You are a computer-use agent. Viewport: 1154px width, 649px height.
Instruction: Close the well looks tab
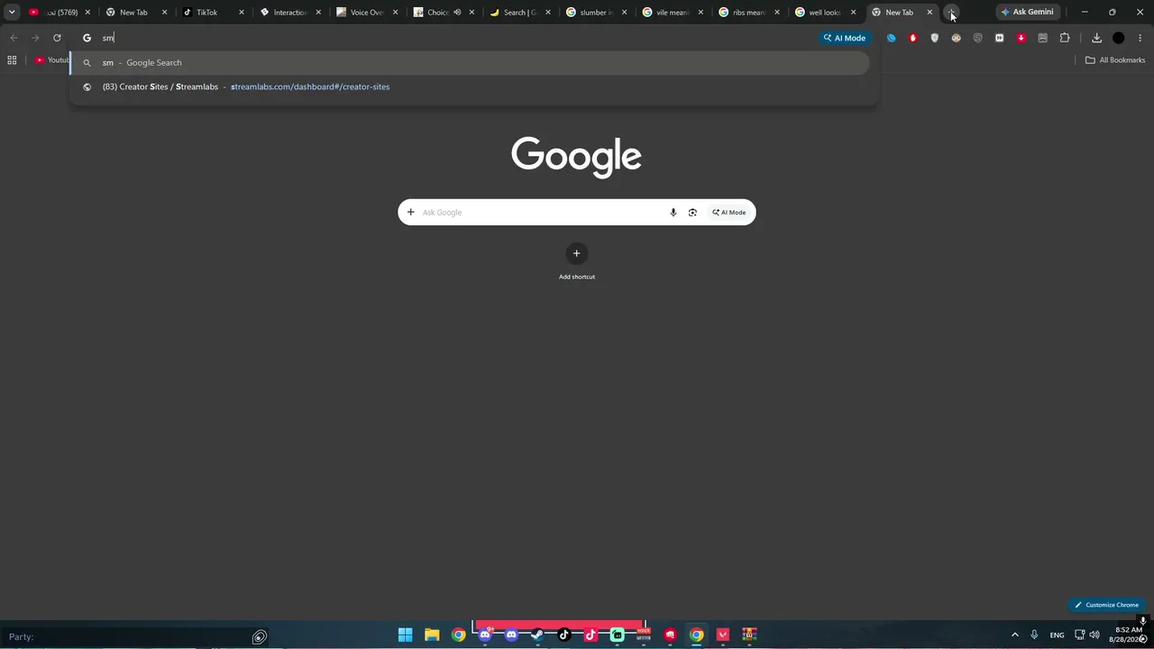pos(854,13)
